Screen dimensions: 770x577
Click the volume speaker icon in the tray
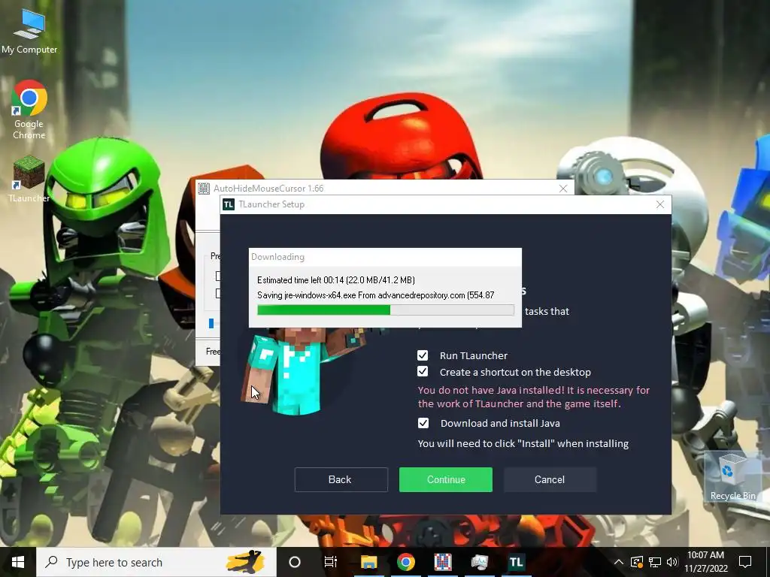(672, 562)
